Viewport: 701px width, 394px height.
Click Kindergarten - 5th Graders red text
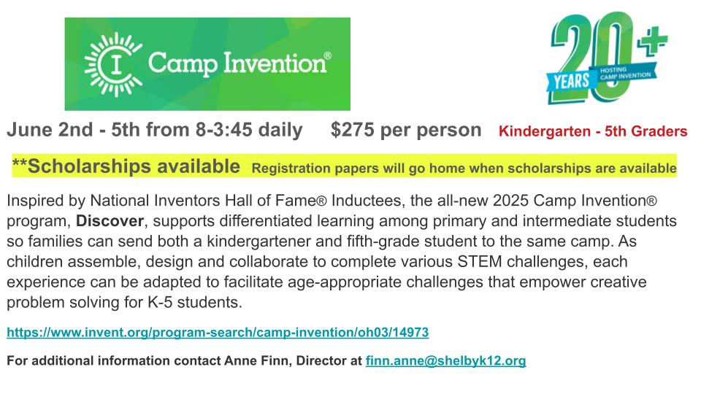click(593, 131)
